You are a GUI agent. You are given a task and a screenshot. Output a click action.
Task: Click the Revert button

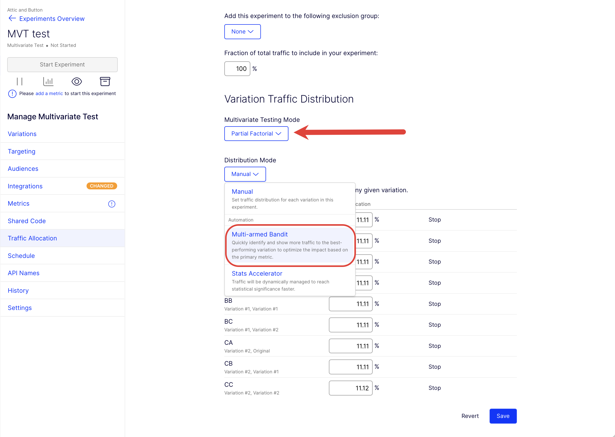(x=470, y=416)
